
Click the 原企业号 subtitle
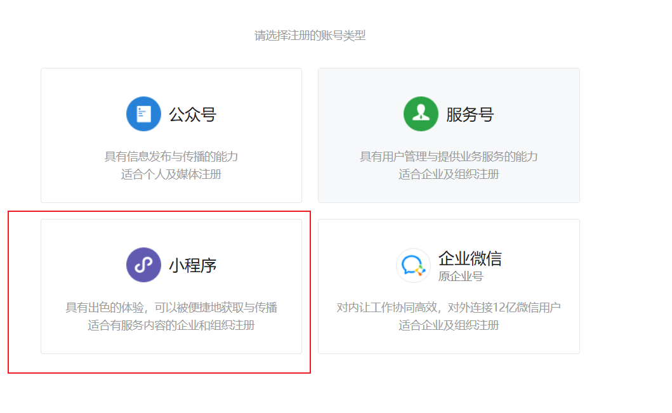(x=460, y=277)
